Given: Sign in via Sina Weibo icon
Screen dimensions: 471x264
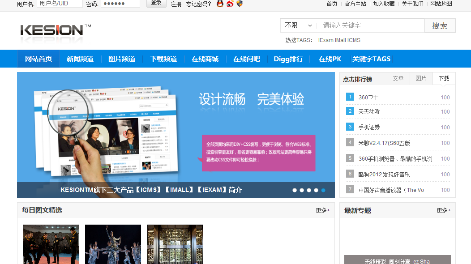Looking at the screenshot, I should click(230, 4).
